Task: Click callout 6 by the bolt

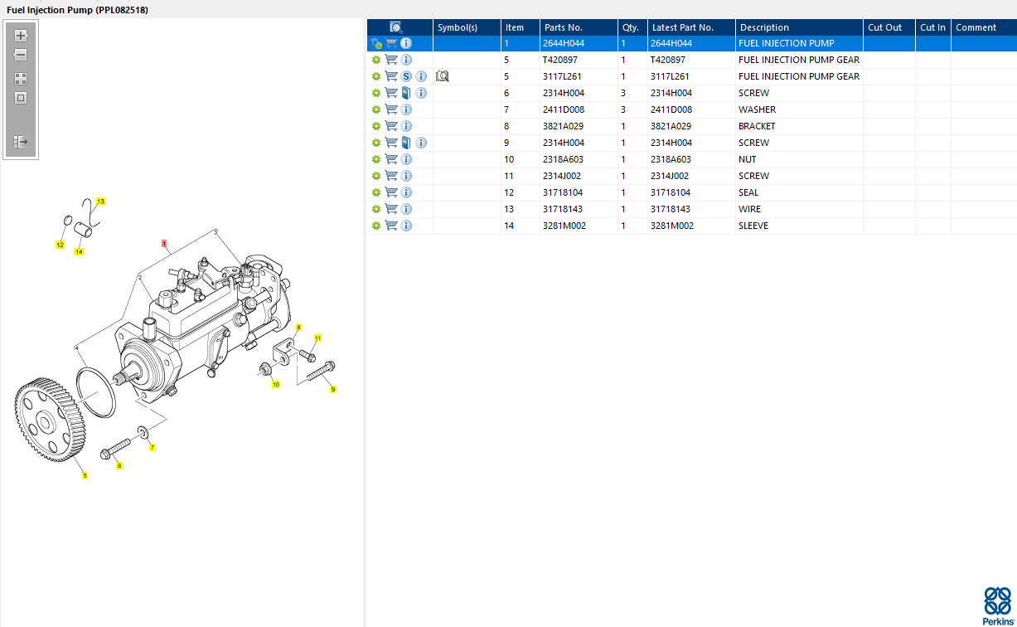Action: tap(119, 466)
